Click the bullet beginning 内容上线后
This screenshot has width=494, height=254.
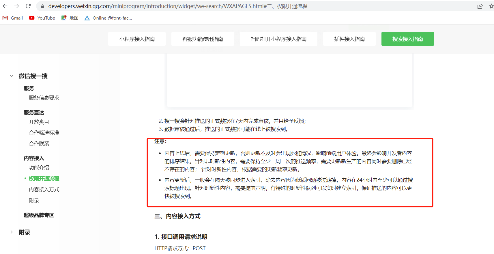(288, 161)
